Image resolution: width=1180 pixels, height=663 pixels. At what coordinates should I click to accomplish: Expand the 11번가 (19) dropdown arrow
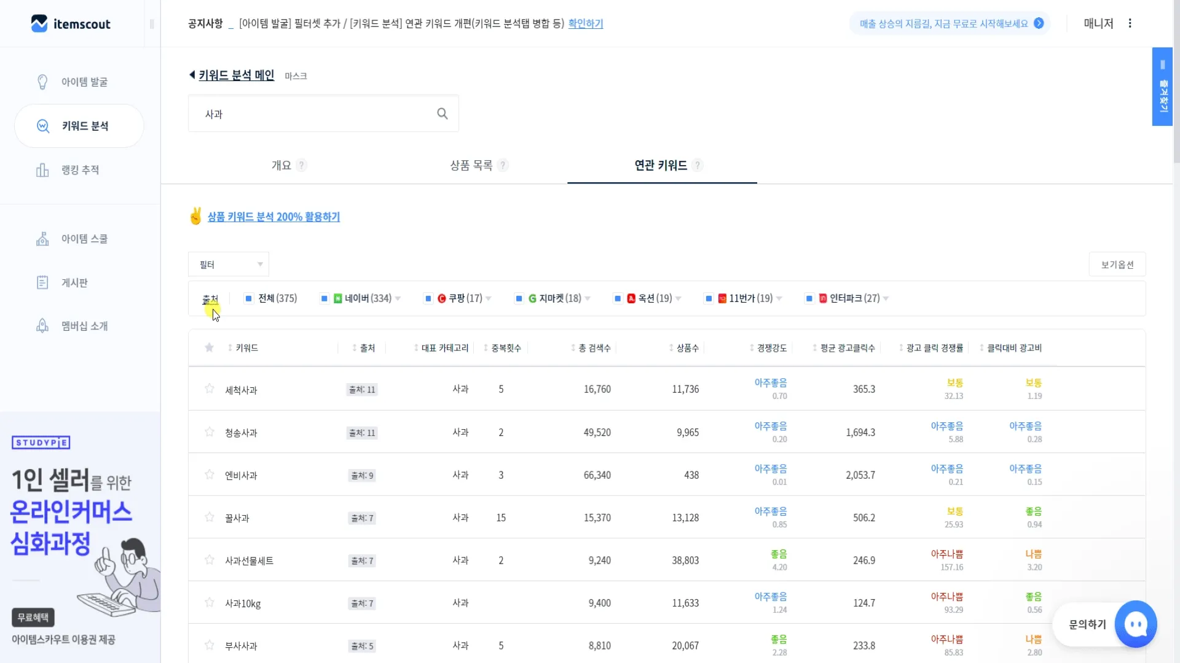[779, 298]
